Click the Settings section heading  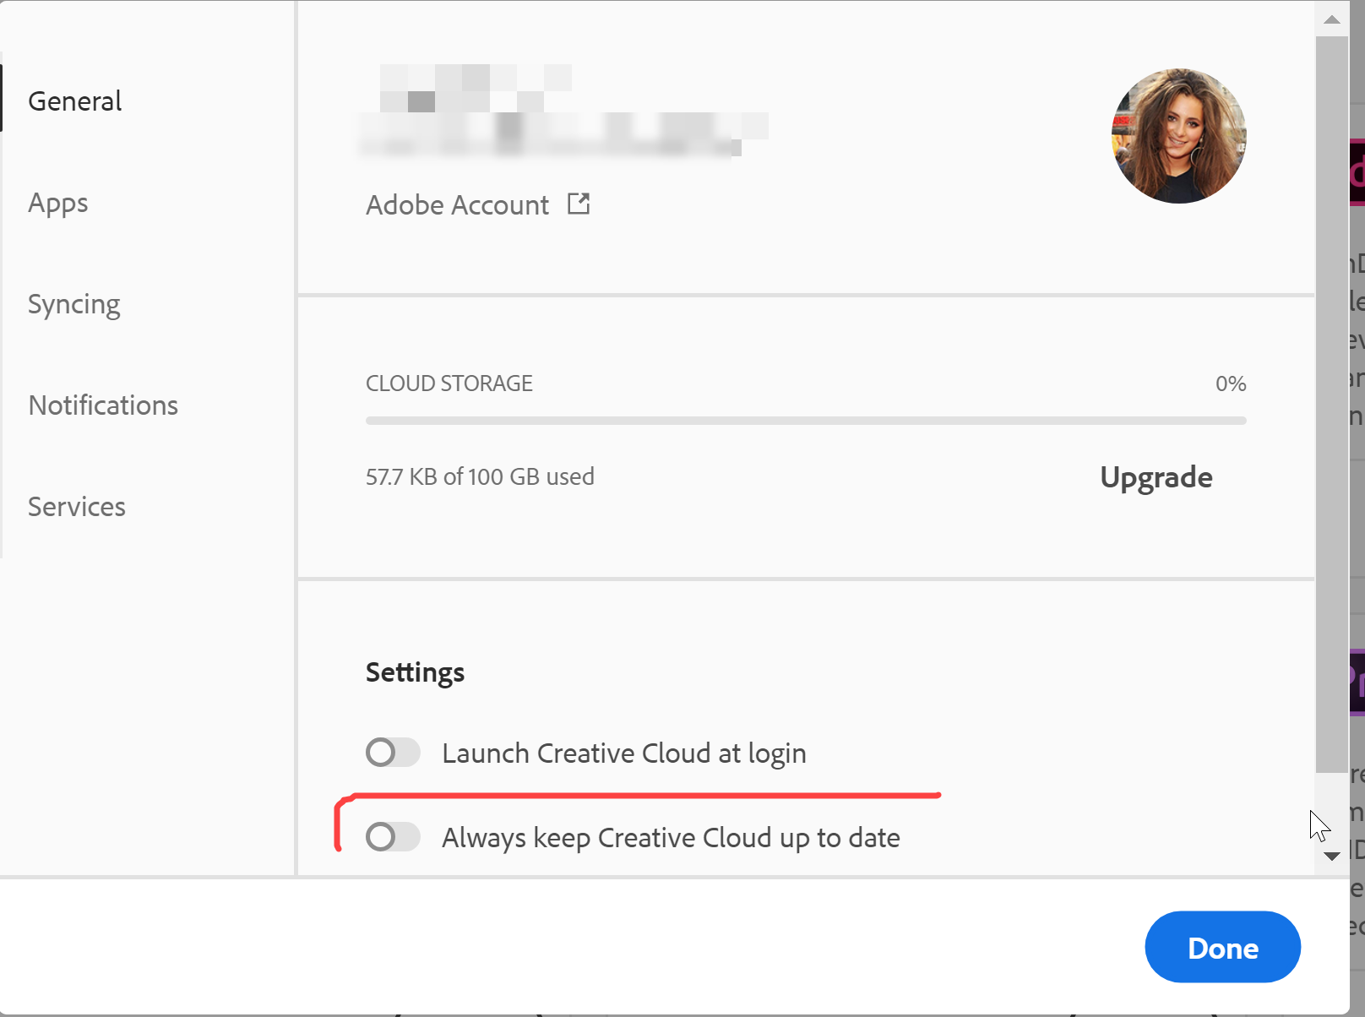tap(415, 672)
